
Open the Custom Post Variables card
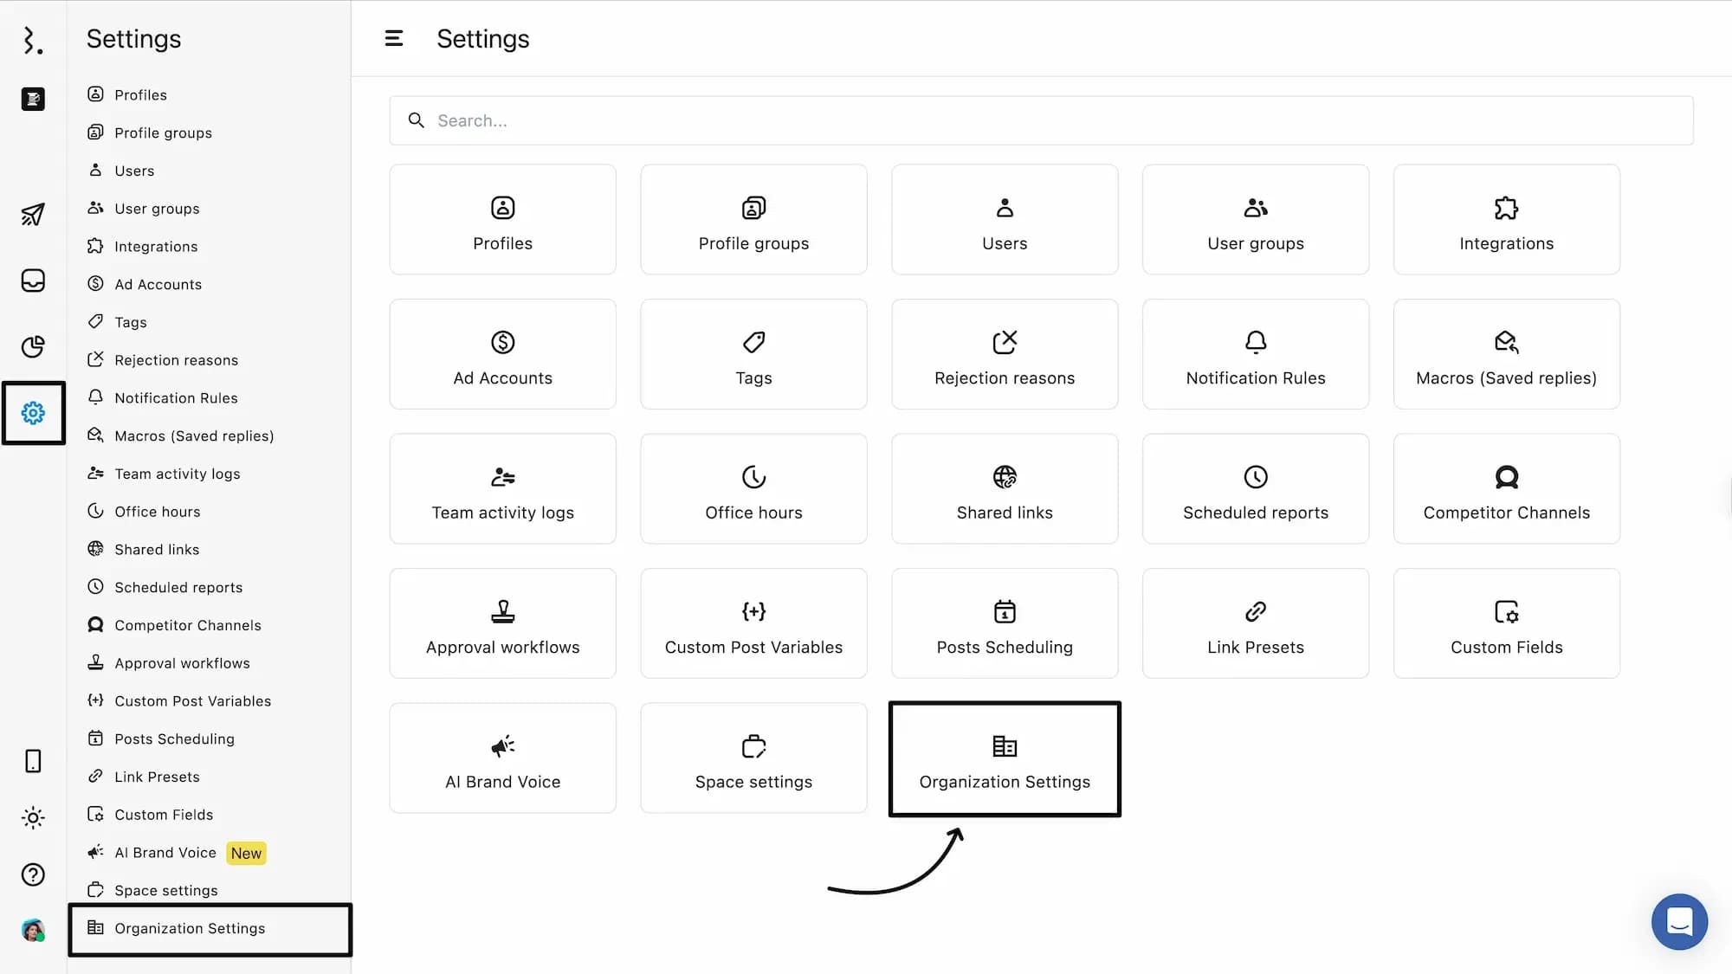click(753, 623)
